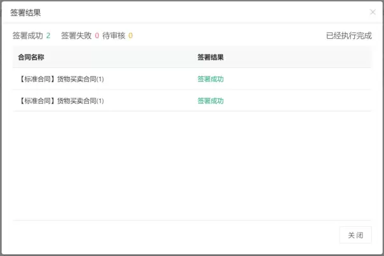Click the 签署失败 summary label
The height and width of the screenshot is (256, 384).
point(76,36)
